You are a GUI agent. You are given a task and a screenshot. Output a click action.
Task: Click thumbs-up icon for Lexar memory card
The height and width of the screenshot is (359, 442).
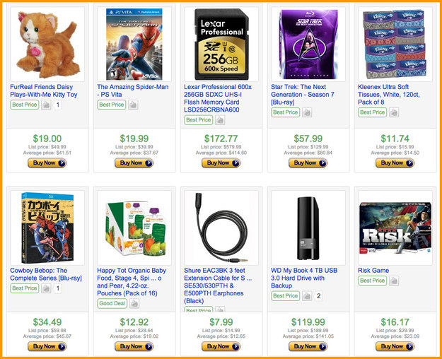point(219,121)
